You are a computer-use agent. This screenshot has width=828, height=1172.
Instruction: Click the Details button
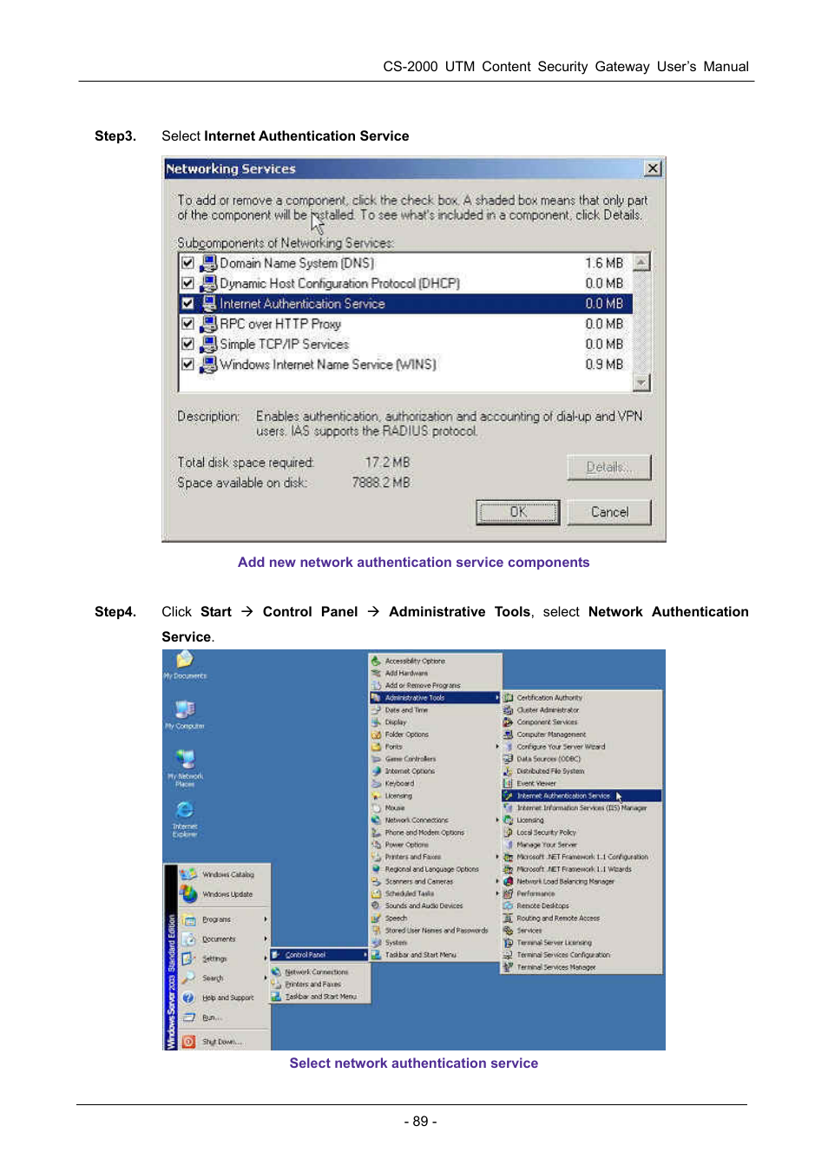(x=609, y=467)
